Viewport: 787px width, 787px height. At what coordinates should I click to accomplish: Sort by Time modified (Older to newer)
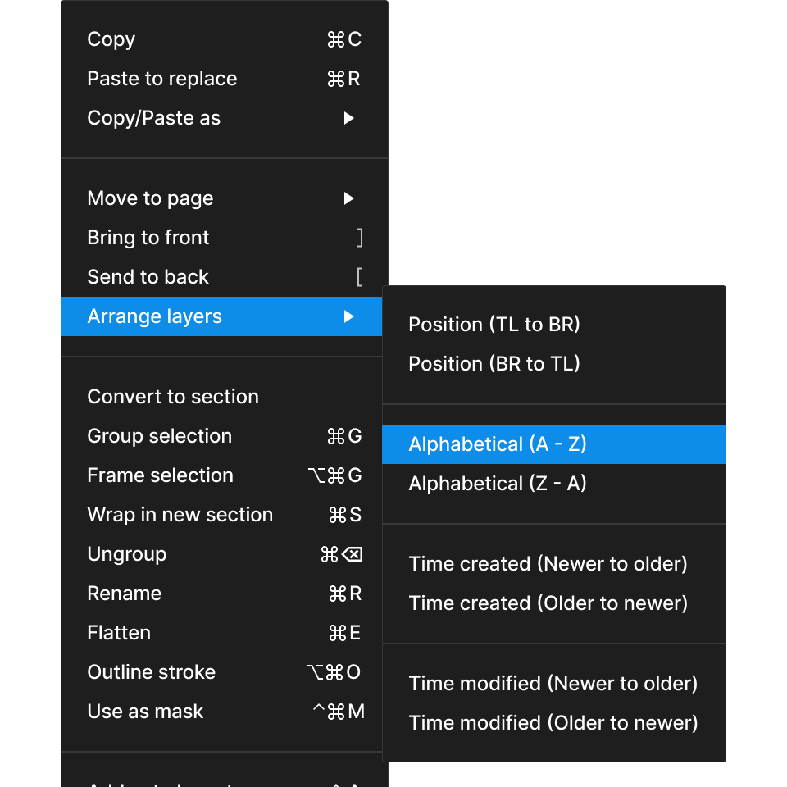tap(553, 722)
